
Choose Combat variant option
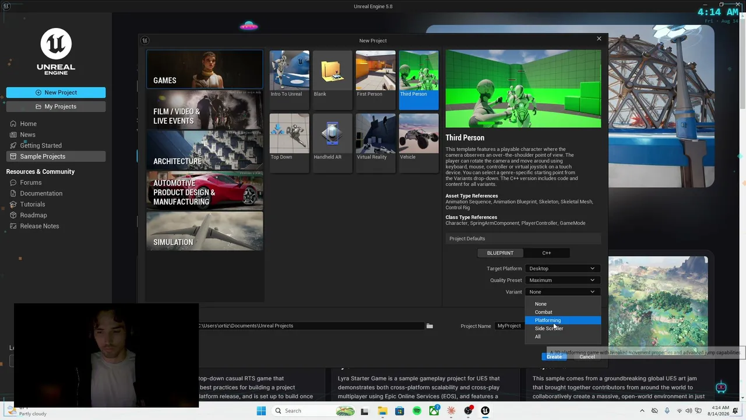click(562, 312)
